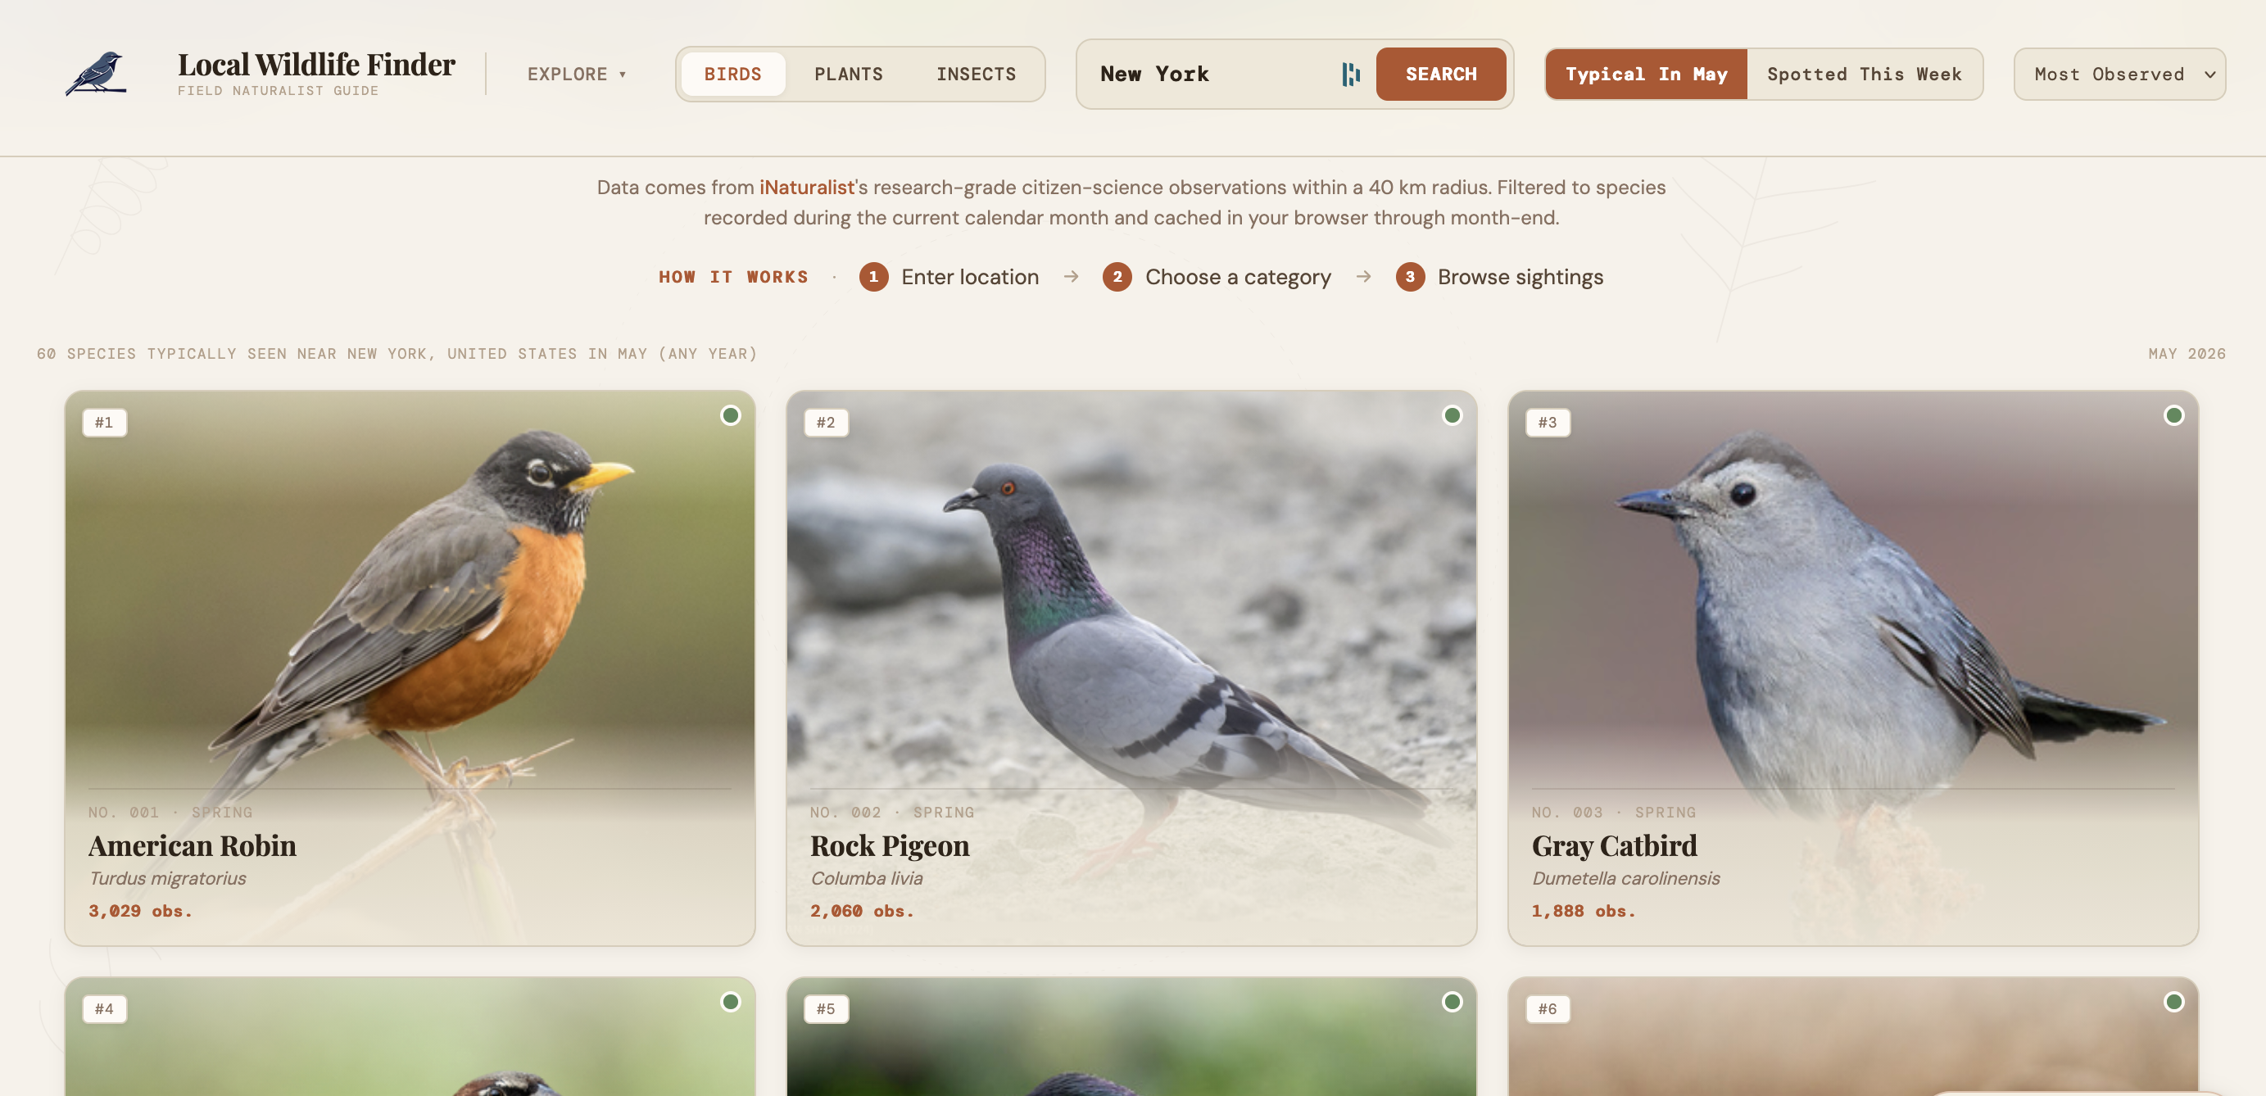Viewport: 2266px width, 1096px height.
Task: Click the #4 rank badge
Action: tap(104, 1009)
